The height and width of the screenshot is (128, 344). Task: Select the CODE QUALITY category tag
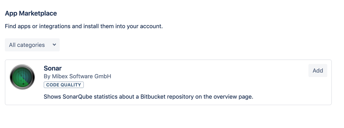click(x=64, y=85)
